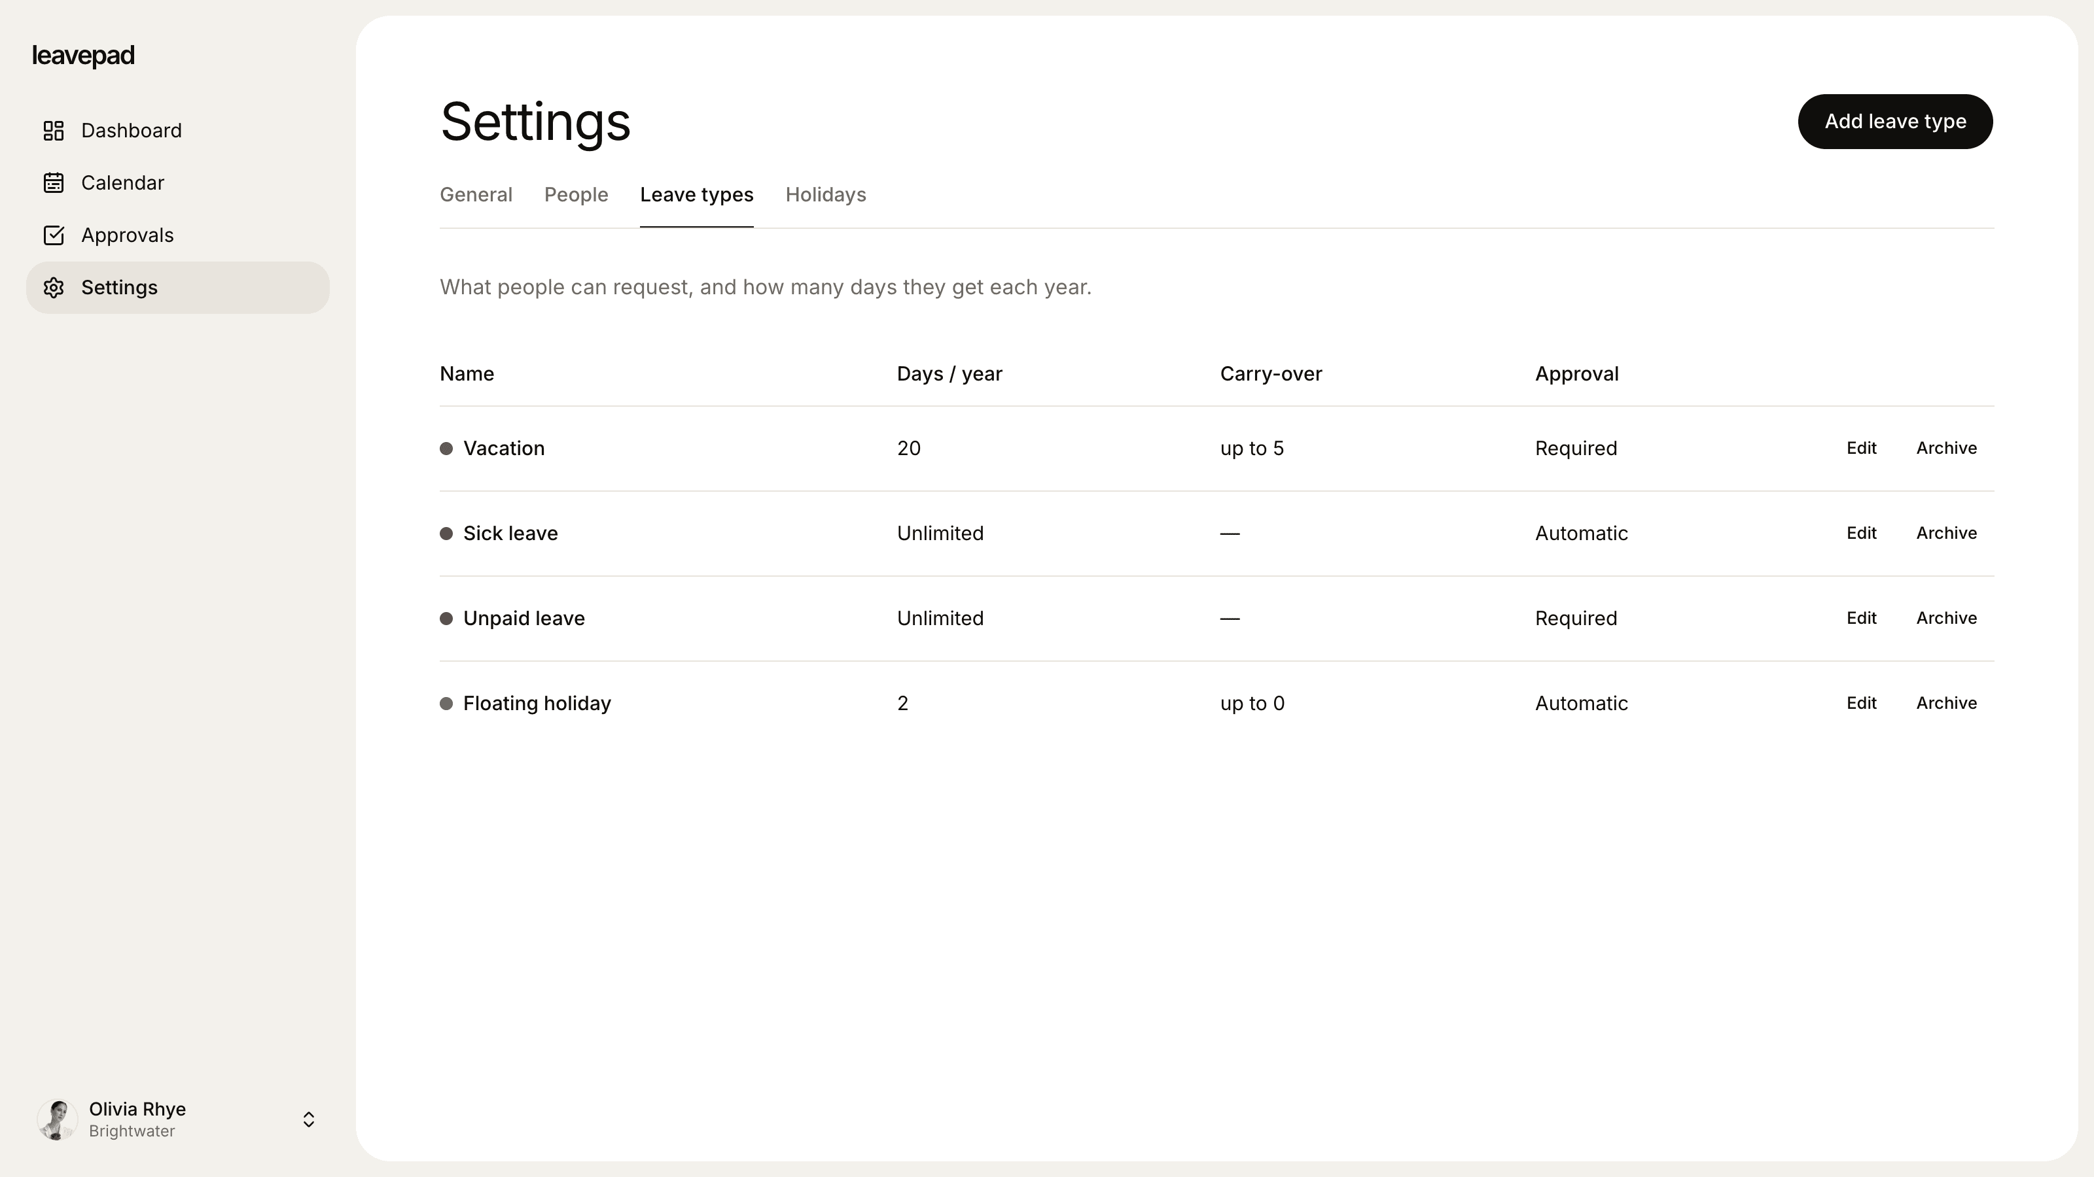Edit the Vacation leave type
This screenshot has height=1177, width=2094.
[1862, 449]
